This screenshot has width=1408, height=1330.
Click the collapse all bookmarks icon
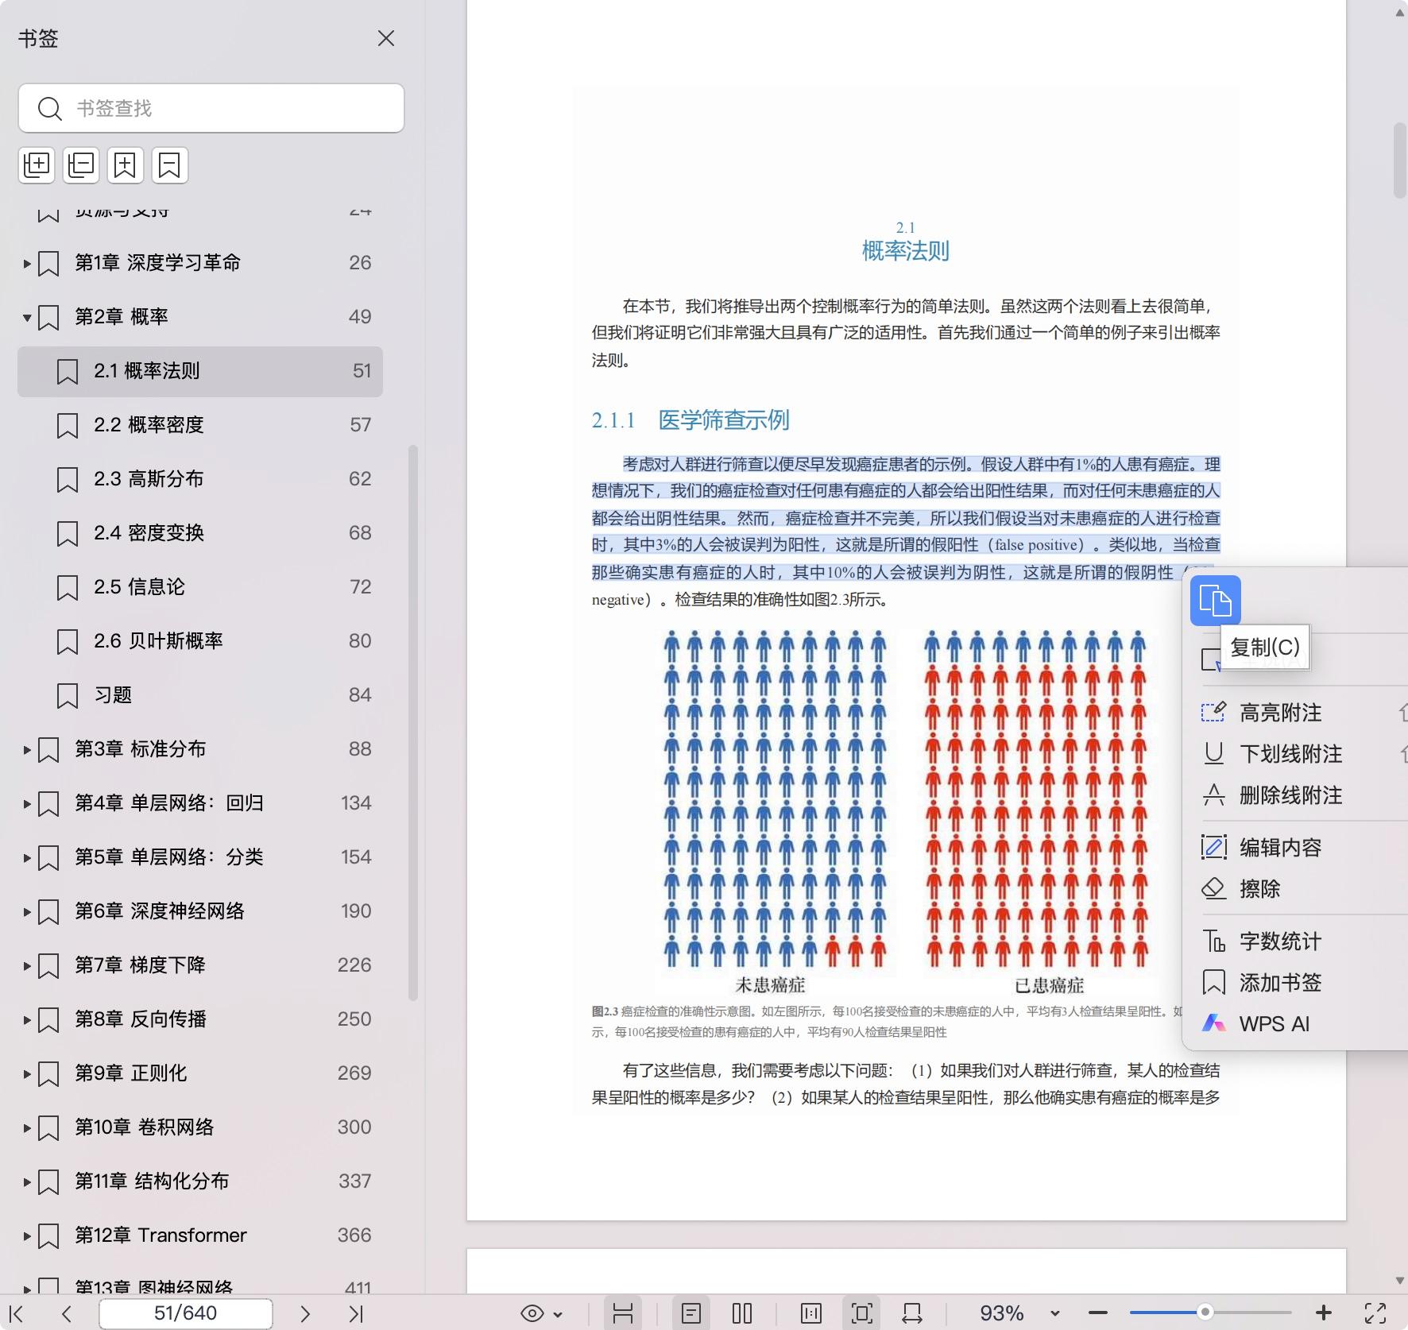(x=81, y=165)
